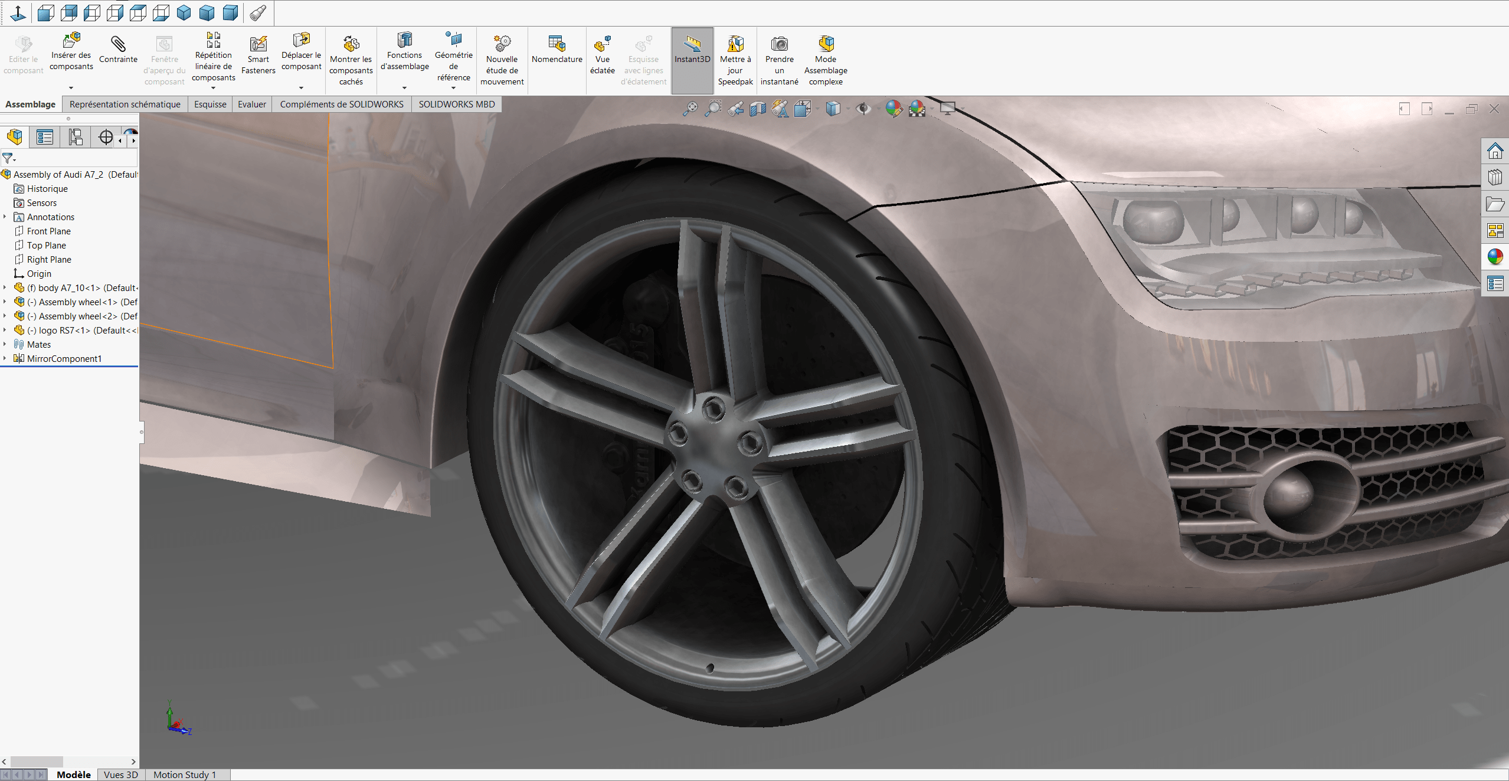Expand MirrorComponent1 tree node
This screenshot has width=1509, height=781.
(x=5, y=359)
